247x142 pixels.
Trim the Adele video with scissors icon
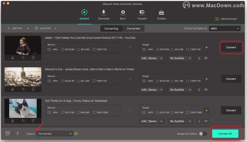12,58
